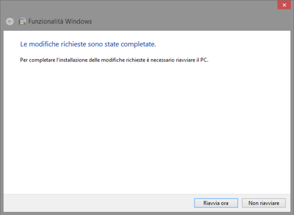294x215 pixels.
Task: Choose the Non riavviare button
Action: pyautogui.click(x=264, y=203)
